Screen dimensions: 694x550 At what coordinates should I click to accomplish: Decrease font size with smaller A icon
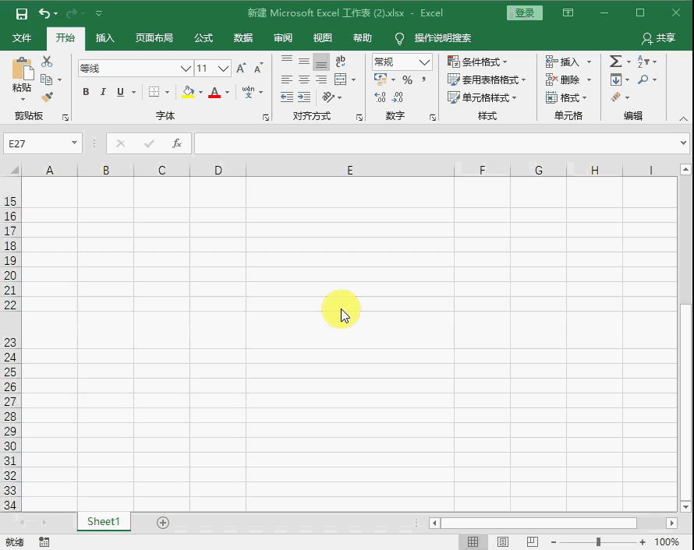(258, 68)
